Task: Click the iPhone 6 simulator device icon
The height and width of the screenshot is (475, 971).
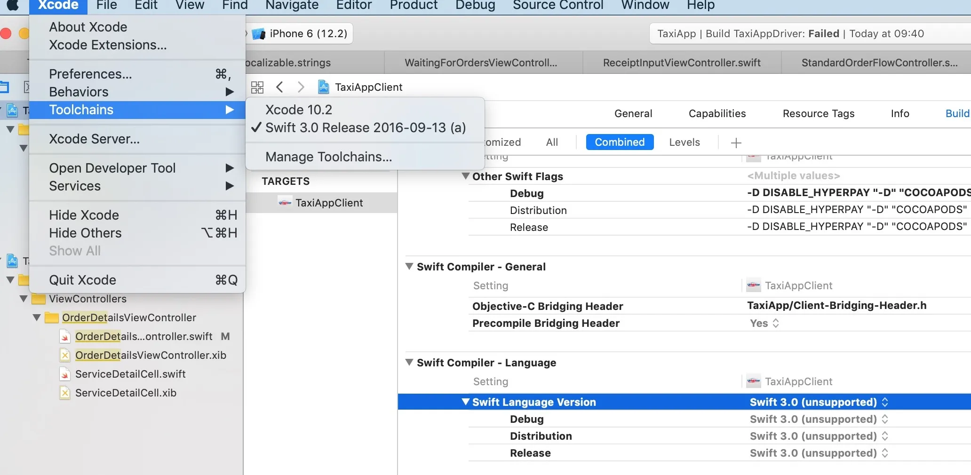Action: click(258, 34)
